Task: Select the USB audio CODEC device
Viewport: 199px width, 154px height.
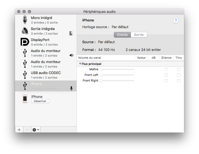Action: click(46, 75)
